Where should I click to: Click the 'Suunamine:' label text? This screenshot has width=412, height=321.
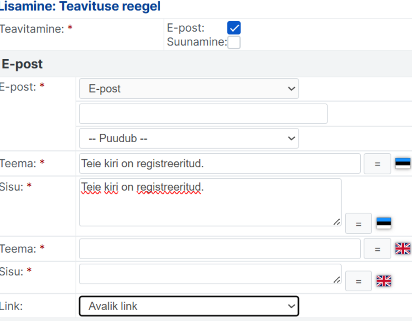(x=197, y=42)
